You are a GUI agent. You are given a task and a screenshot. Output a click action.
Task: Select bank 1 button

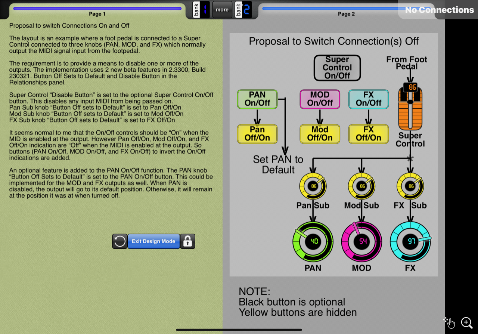[x=201, y=10]
